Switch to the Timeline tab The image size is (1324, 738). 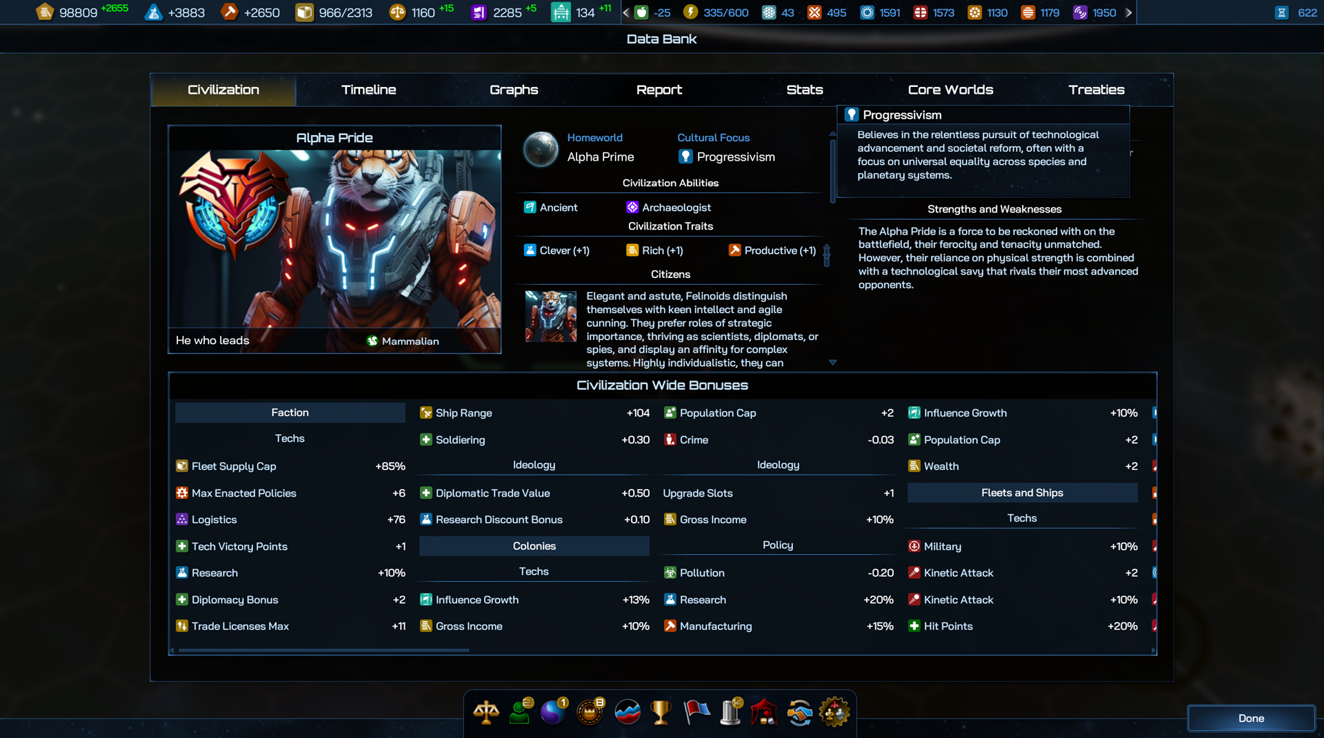coord(368,90)
